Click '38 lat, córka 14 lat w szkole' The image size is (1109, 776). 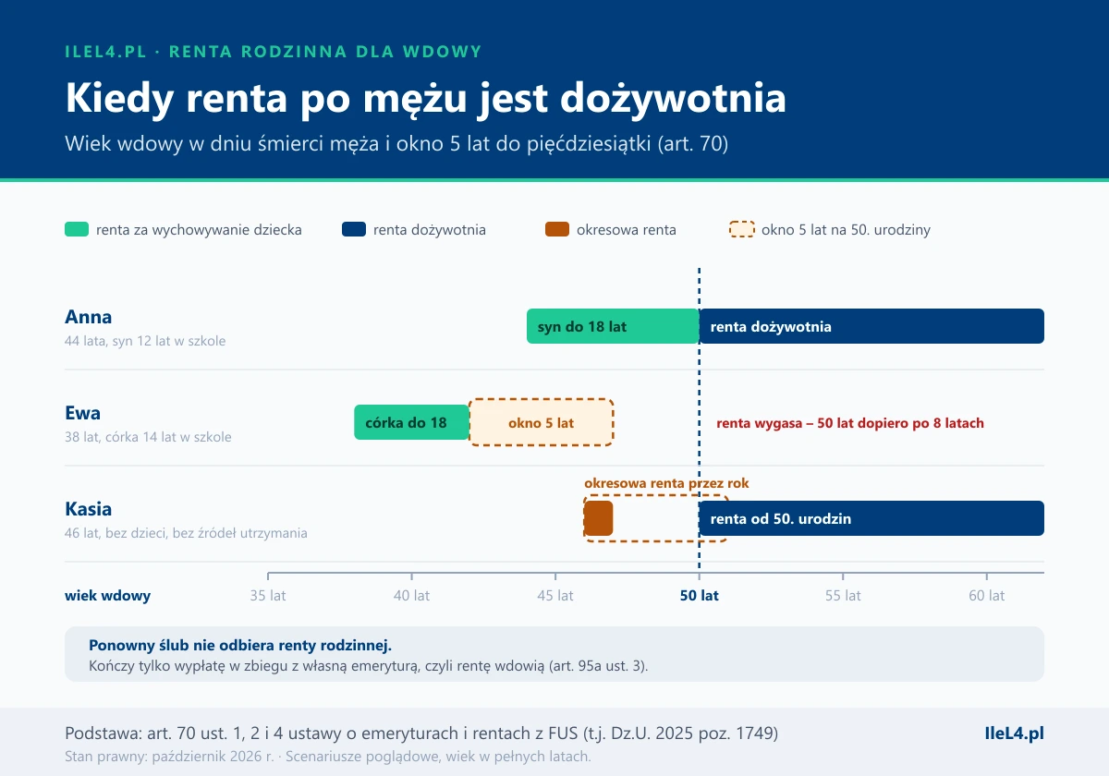tap(148, 437)
